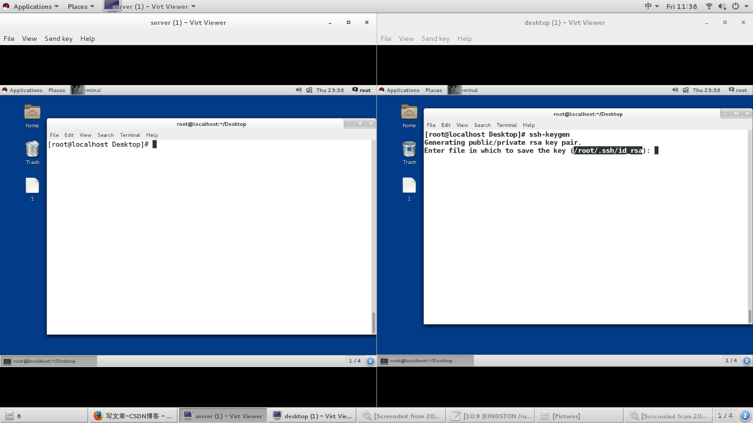This screenshot has height=423, width=753.
Task: Open Help menu in desktop Virt Viewer
Action: pyautogui.click(x=465, y=39)
